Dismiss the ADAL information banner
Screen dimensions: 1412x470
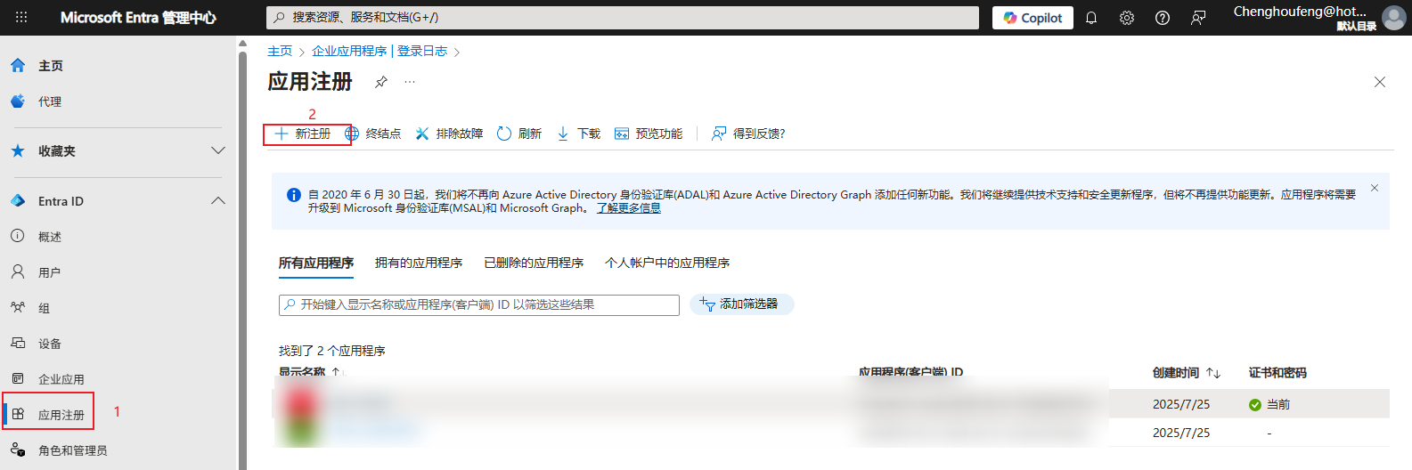(1375, 188)
